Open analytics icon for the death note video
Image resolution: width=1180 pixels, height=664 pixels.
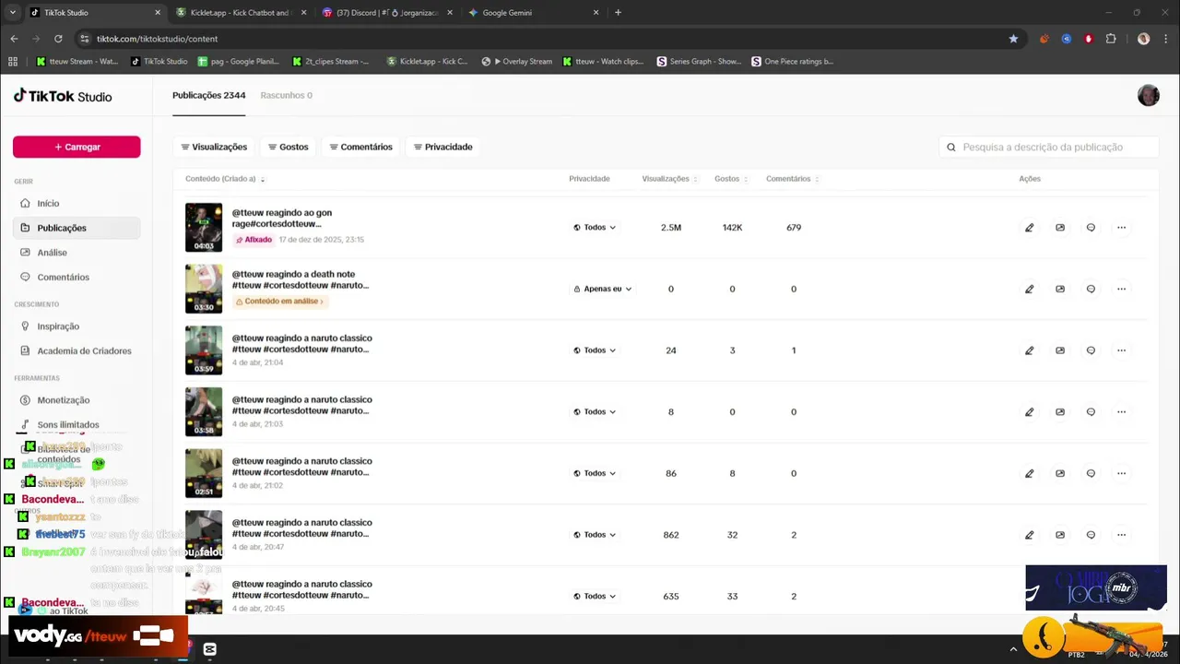1060,289
